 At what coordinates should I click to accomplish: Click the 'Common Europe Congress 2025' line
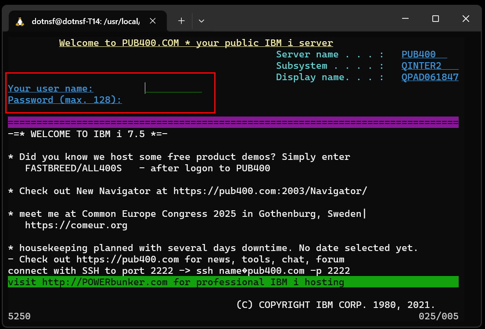tap(188, 214)
